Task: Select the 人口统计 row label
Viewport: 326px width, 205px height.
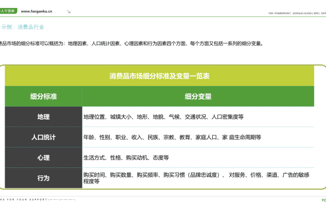Action: [43, 137]
